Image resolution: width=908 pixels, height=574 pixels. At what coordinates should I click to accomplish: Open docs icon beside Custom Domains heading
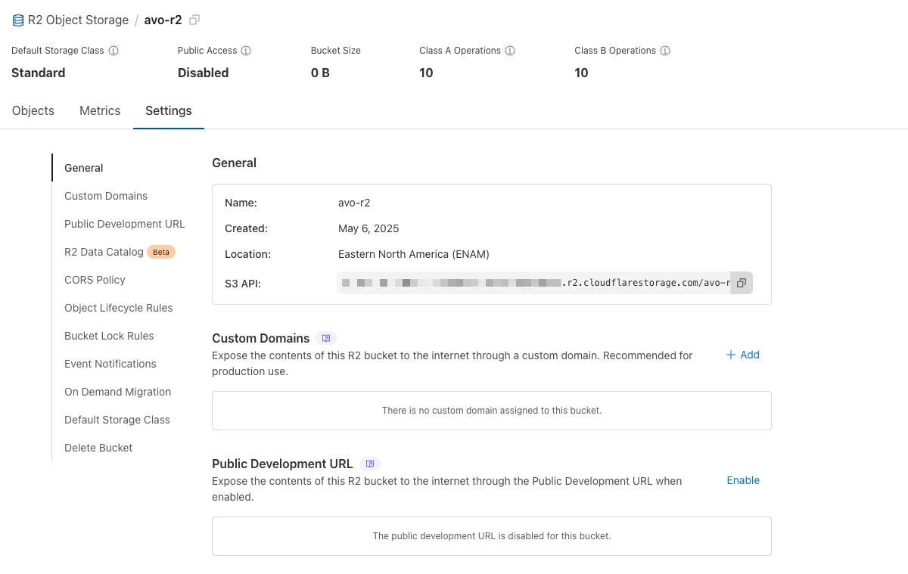[x=326, y=338]
